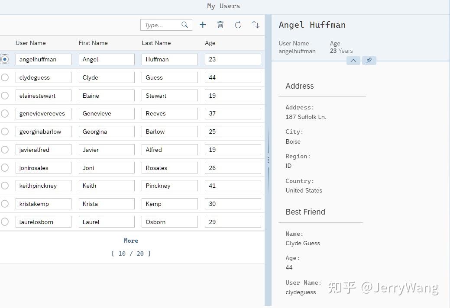The width and height of the screenshot is (450, 308).
Task: Edit the first name field Angel
Action: point(107,59)
